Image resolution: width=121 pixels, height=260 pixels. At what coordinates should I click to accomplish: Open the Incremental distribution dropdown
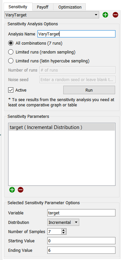click(63, 222)
